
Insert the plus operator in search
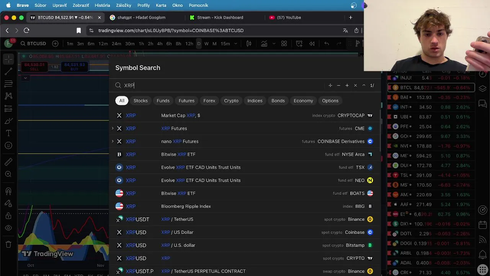[x=347, y=85]
